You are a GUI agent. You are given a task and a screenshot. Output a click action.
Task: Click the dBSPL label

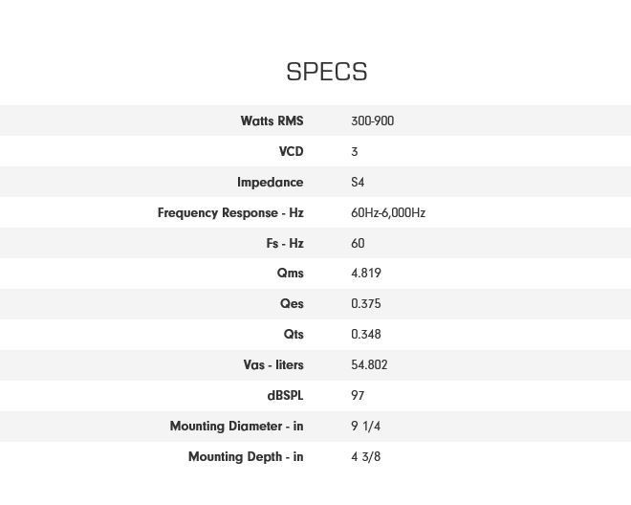pyautogui.click(x=285, y=396)
